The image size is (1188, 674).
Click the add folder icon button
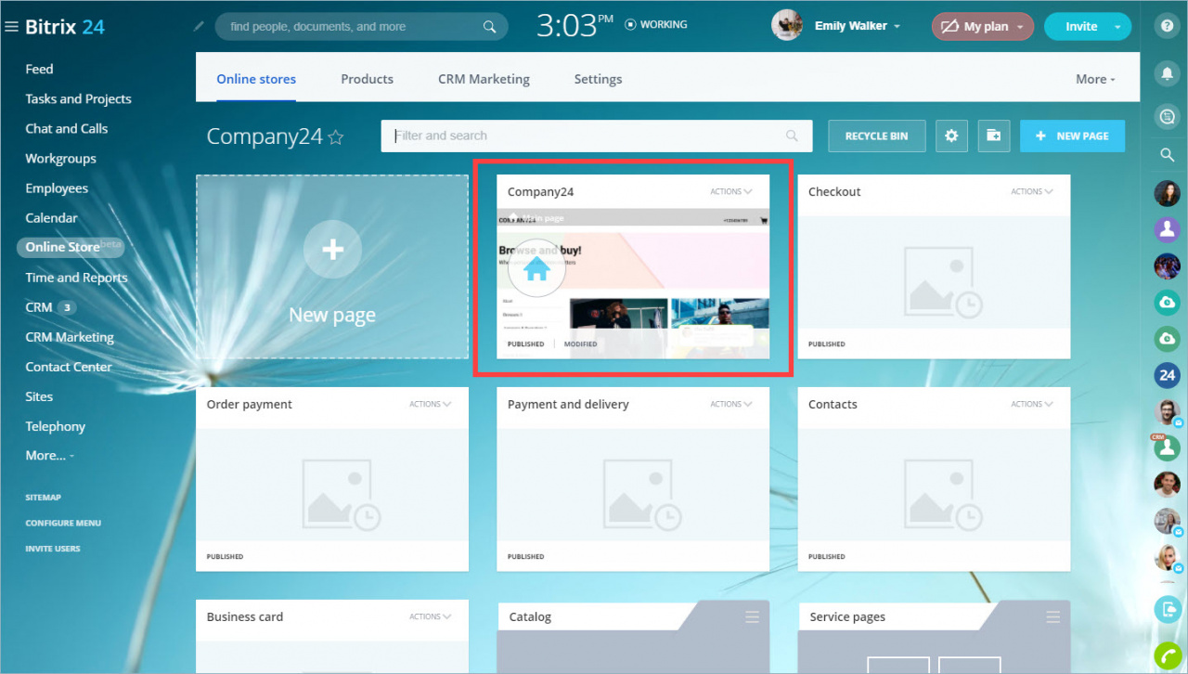click(993, 136)
